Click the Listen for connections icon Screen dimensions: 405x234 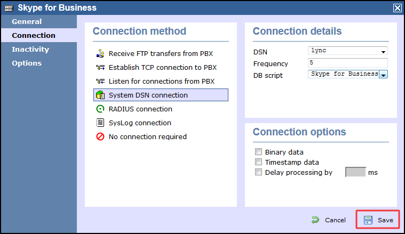point(99,82)
